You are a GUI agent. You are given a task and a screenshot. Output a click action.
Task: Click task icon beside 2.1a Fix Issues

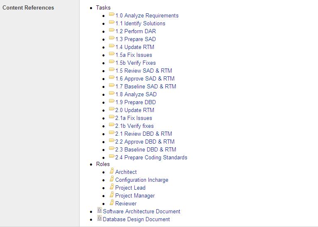(x=112, y=117)
